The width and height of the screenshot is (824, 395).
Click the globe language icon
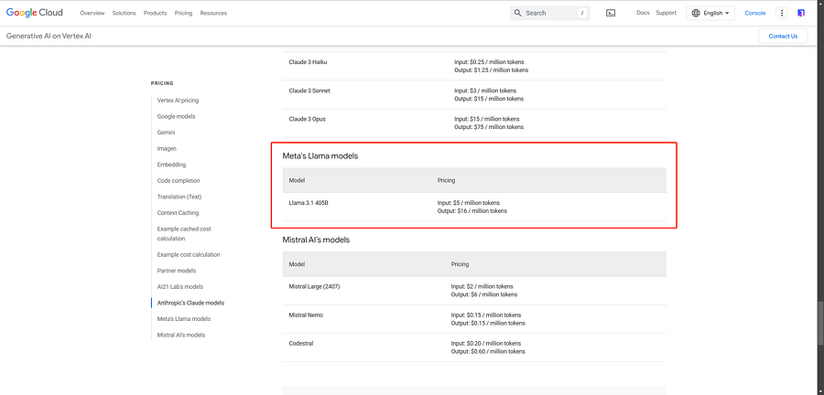click(x=696, y=13)
